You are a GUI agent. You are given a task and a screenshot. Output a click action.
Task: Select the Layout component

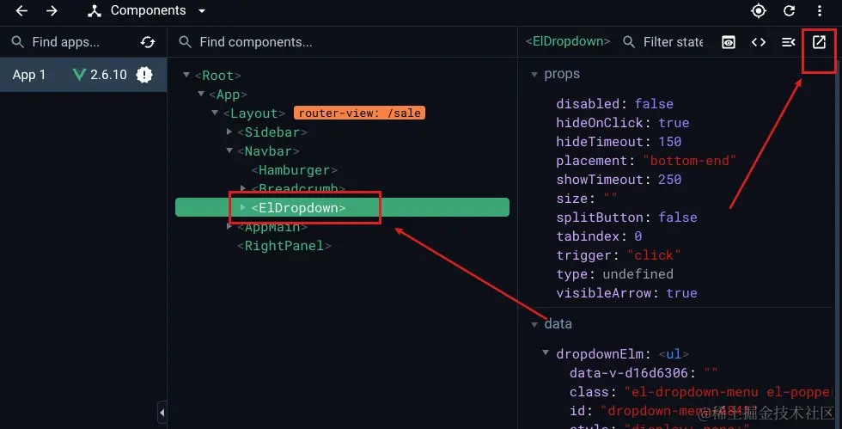click(254, 113)
